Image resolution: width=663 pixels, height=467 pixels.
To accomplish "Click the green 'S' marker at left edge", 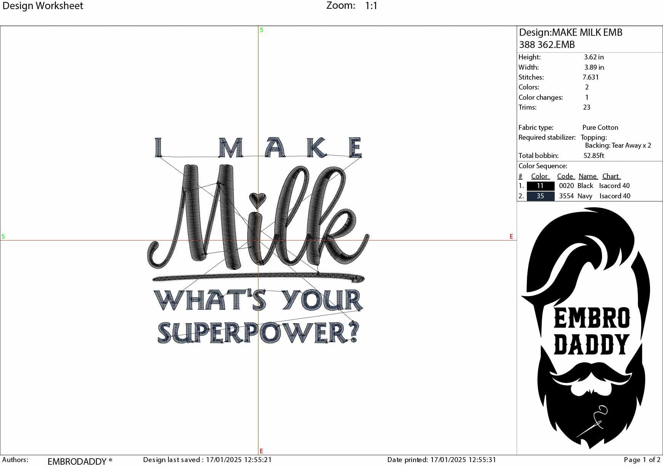I will (x=3, y=236).
